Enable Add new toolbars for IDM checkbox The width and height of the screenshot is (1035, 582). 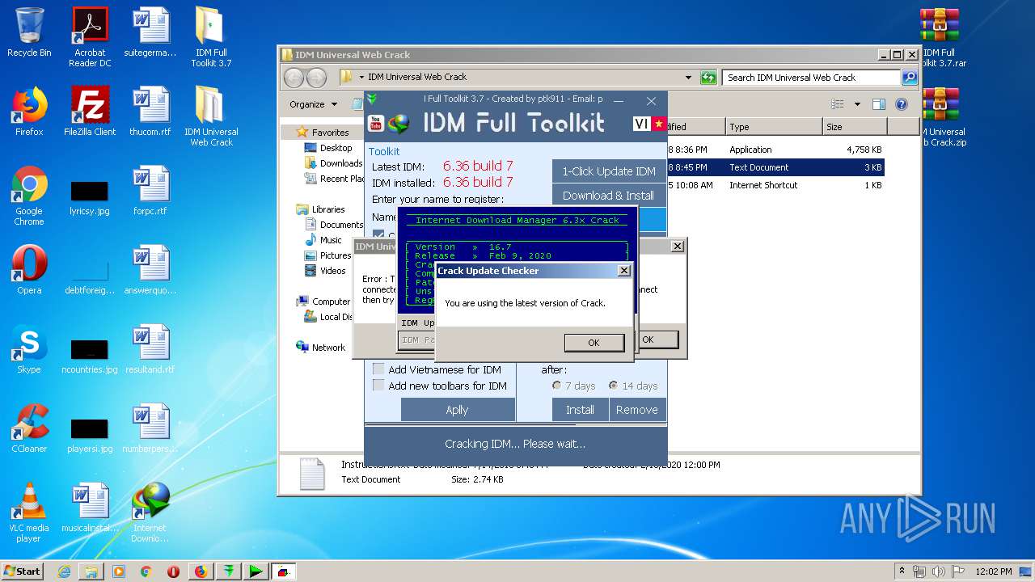tap(378, 386)
